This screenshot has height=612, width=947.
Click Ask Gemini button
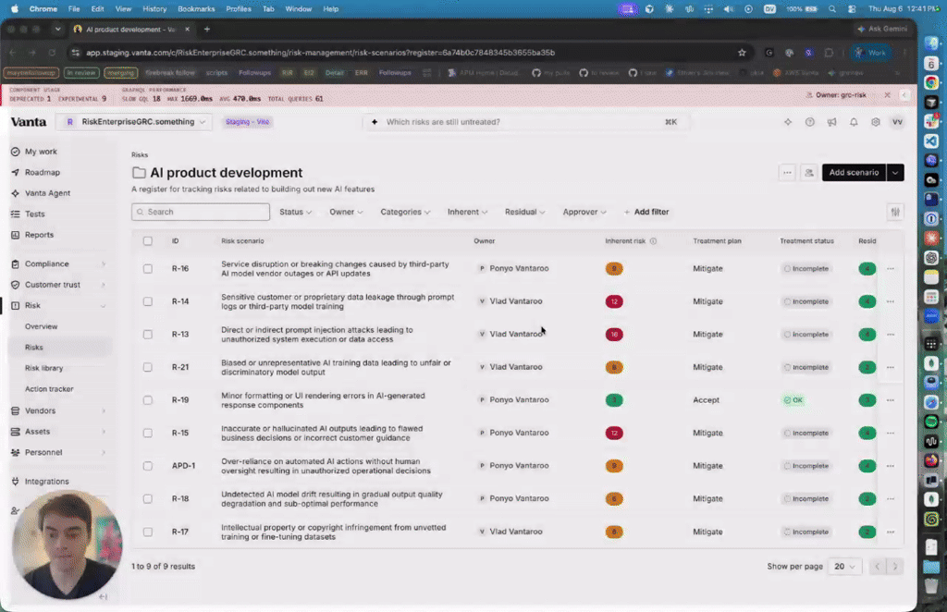point(882,29)
